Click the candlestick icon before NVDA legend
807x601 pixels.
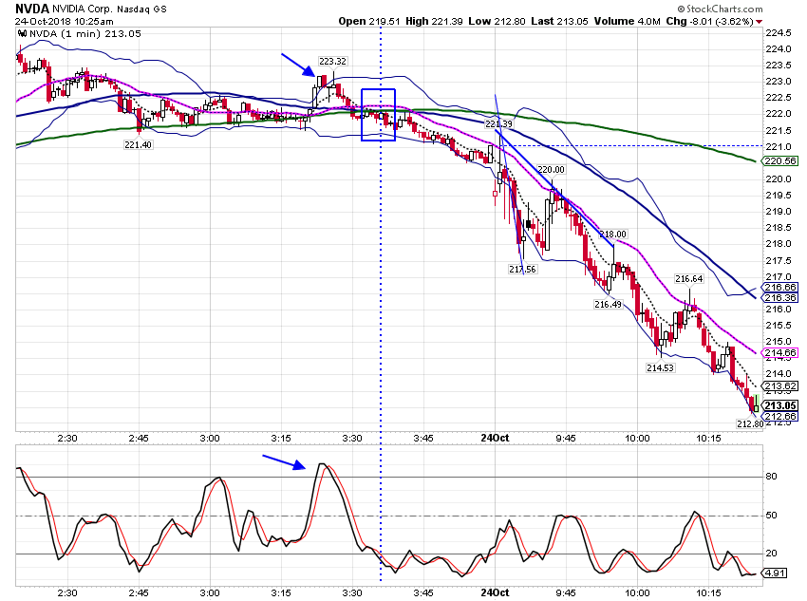[22, 34]
